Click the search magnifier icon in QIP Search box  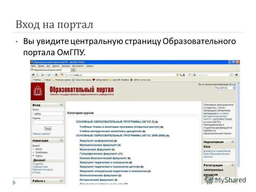[x=231, y=75]
